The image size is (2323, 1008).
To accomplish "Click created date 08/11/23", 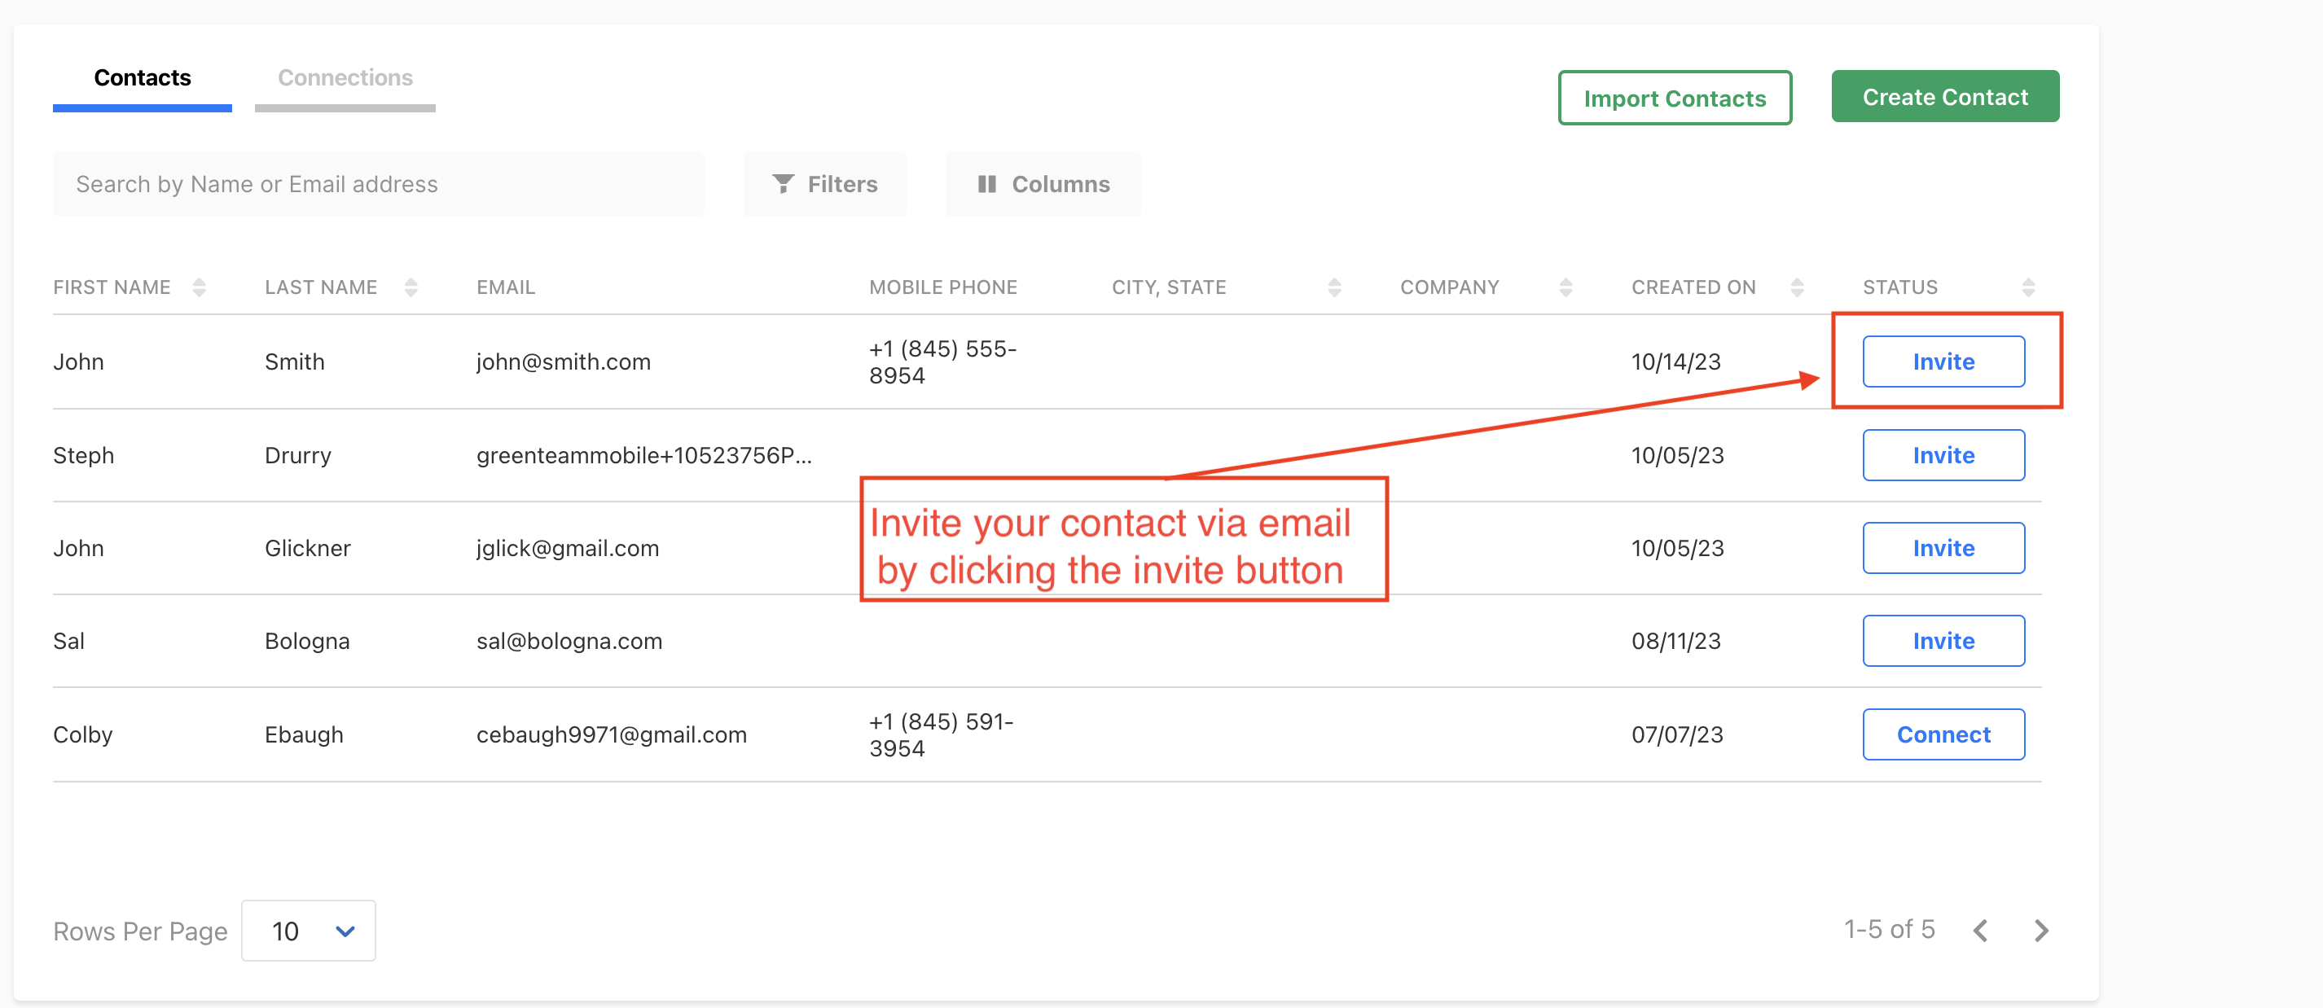I will 1675,641.
